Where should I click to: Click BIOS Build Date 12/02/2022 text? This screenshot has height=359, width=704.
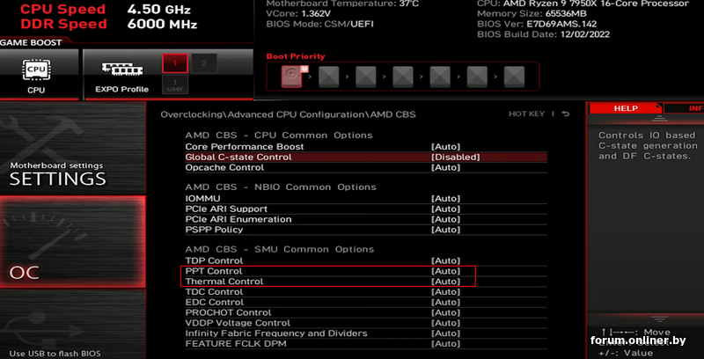point(543,34)
